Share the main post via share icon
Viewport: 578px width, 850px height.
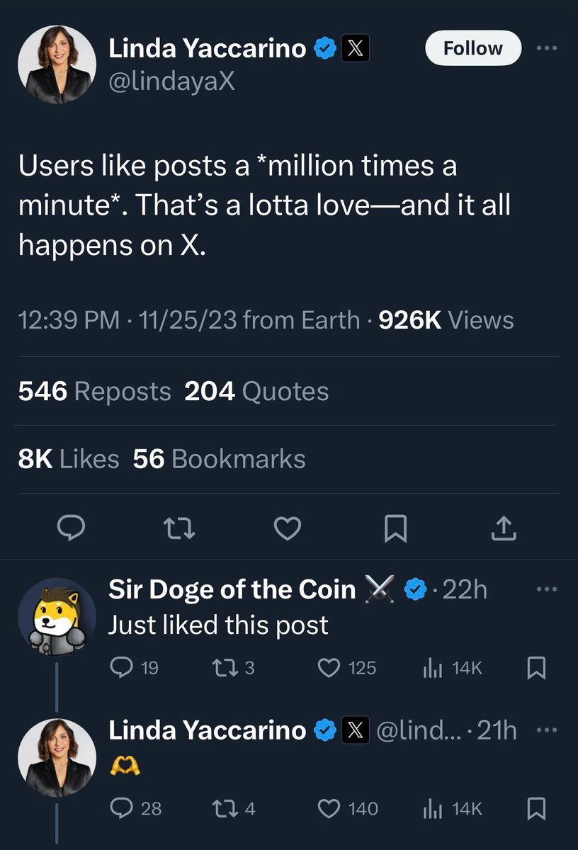pos(502,528)
